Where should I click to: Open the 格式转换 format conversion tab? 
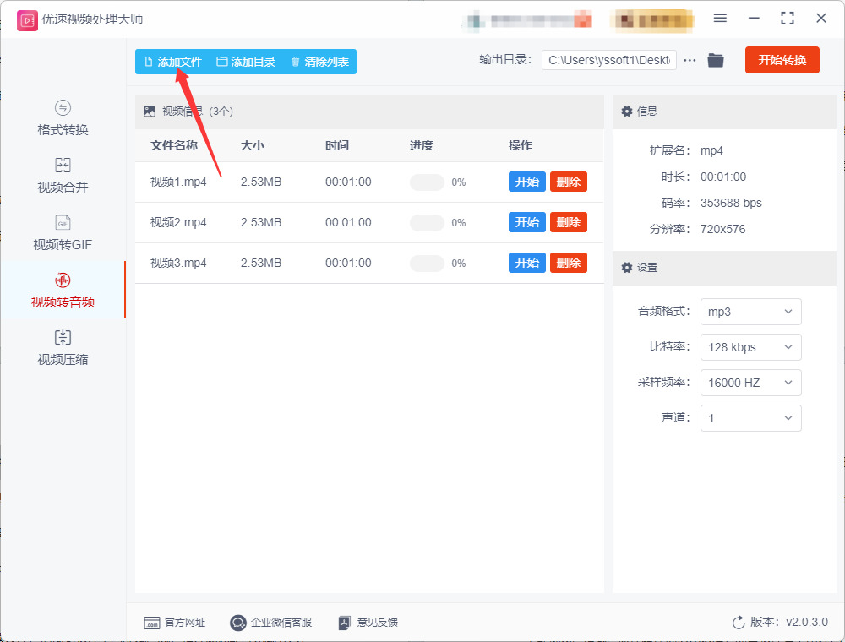pos(63,117)
